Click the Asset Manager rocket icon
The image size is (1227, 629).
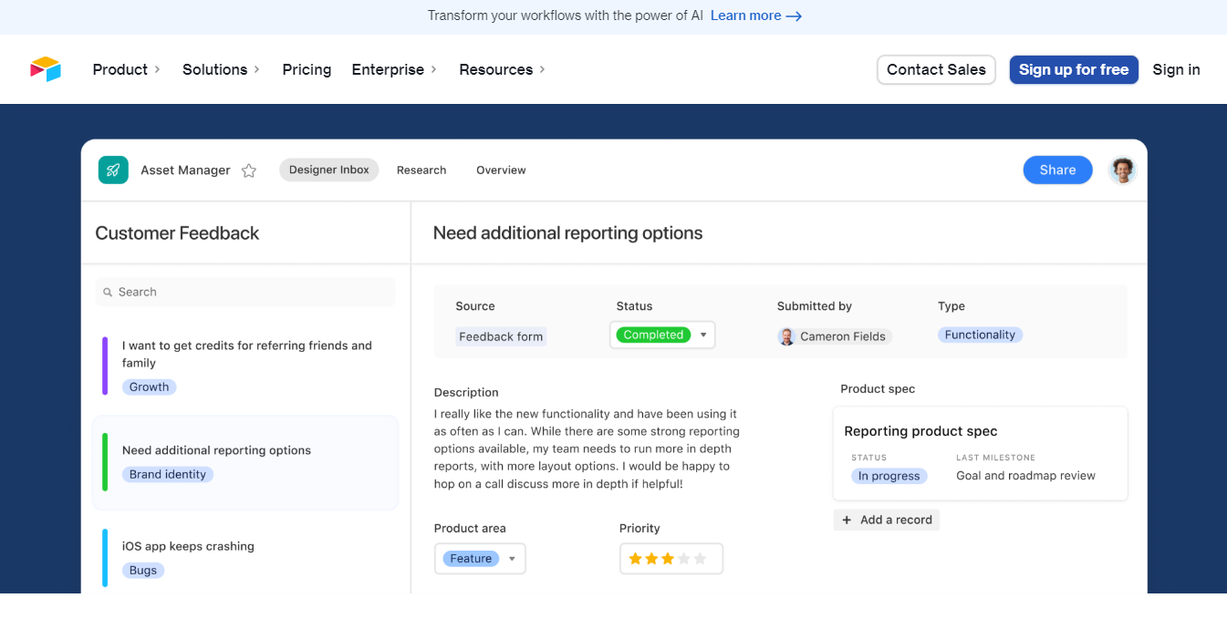click(x=113, y=170)
